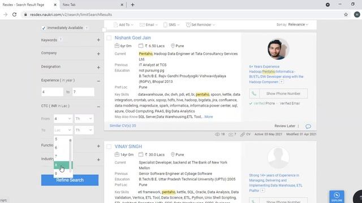This screenshot has width=362, height=203.
Task: Click the download count icon showing 7
Action: pos(231,134)
